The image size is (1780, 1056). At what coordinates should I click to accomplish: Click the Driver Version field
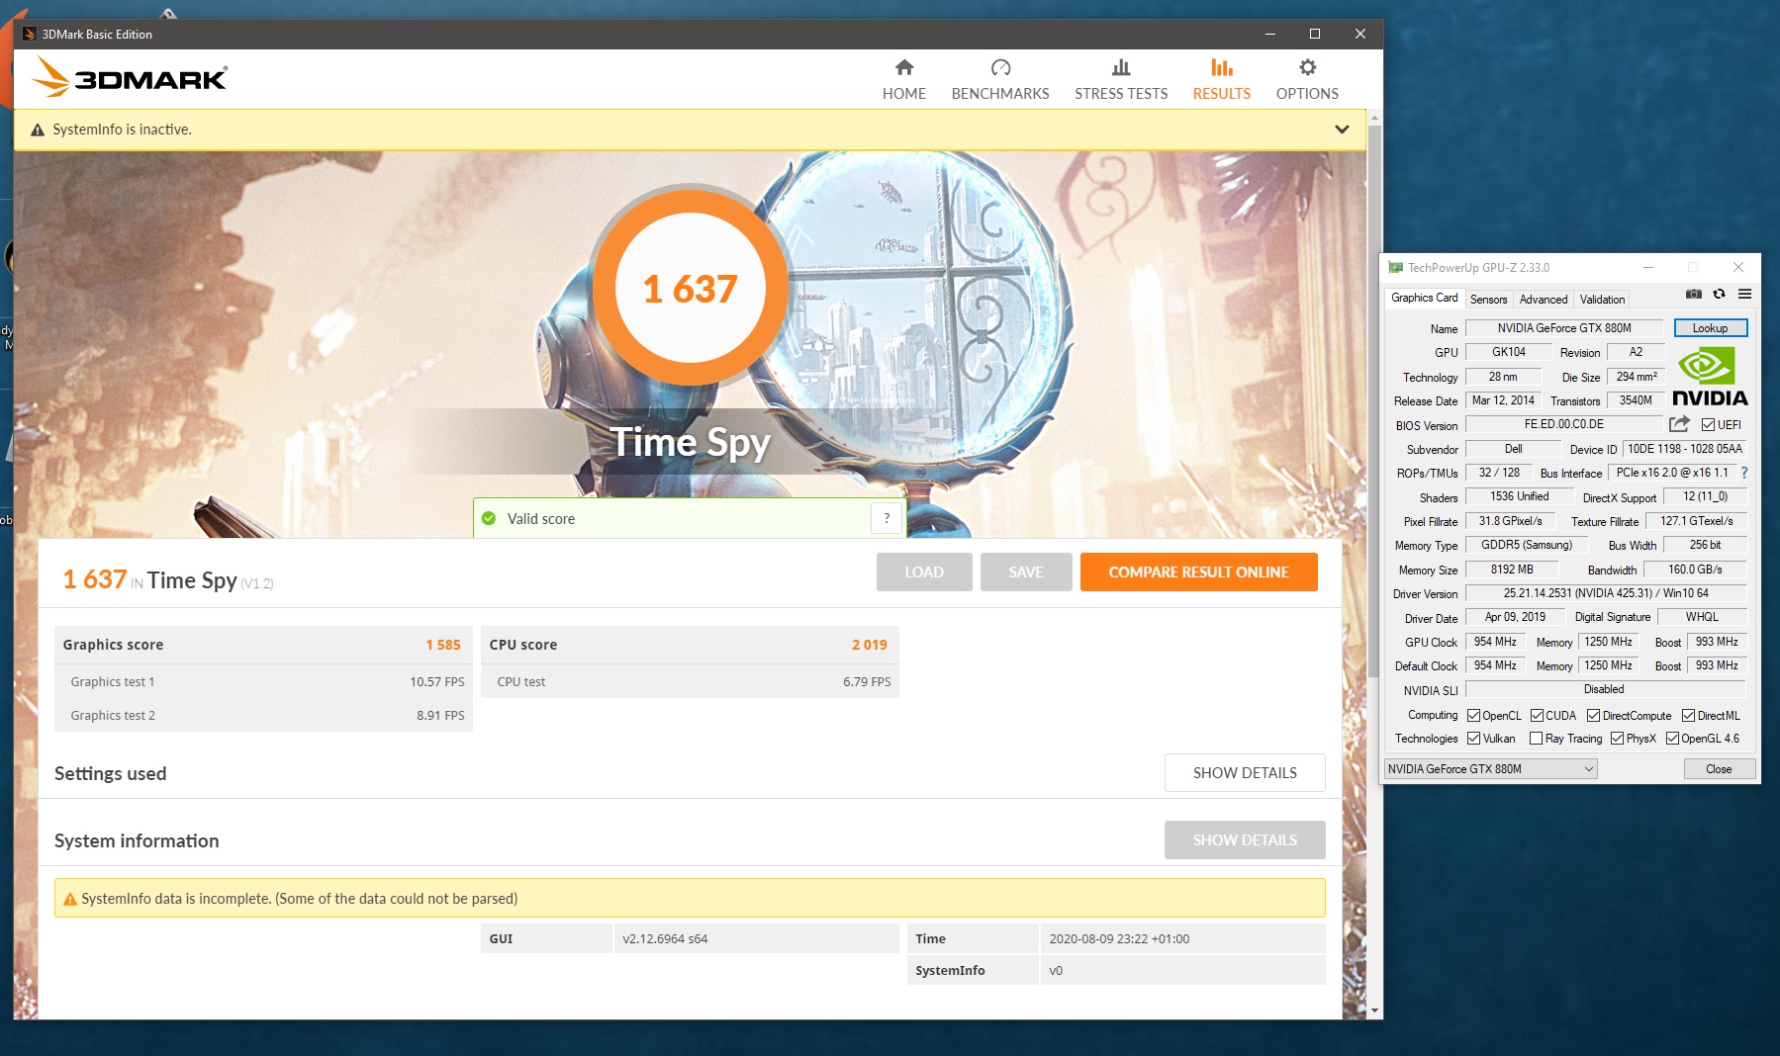click(x=1605, y=593)
